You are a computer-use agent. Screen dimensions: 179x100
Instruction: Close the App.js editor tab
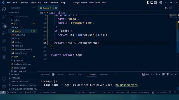point(56,8)
